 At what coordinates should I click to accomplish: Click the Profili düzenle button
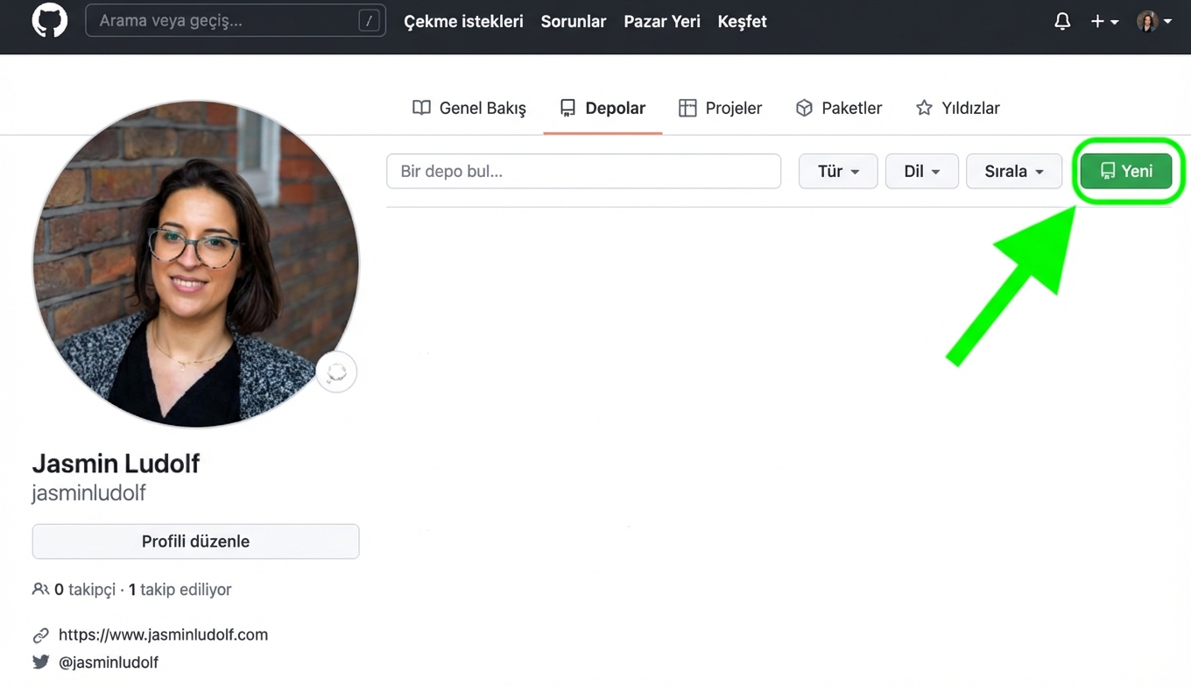click(x=195, y=541)
